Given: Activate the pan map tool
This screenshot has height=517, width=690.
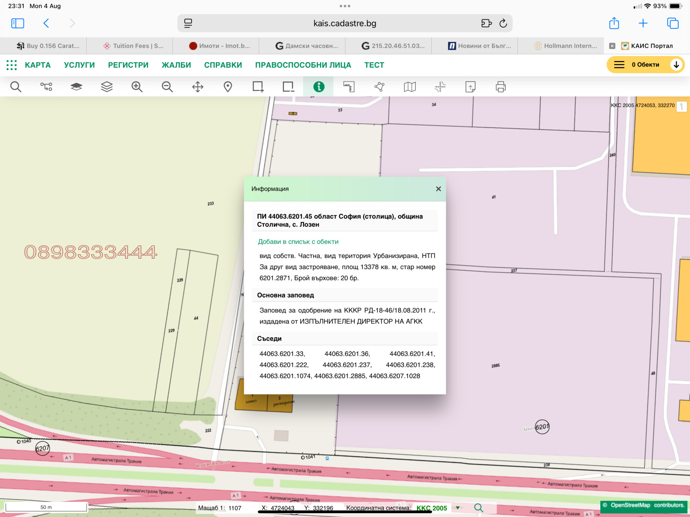Looking at the screenshot, I should [198, 87].
